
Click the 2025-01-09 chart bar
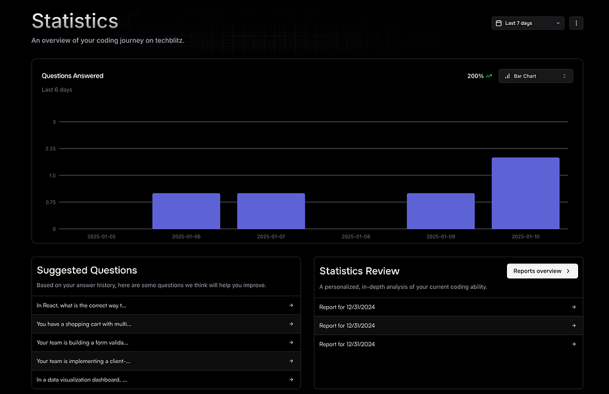coord(441,211)
